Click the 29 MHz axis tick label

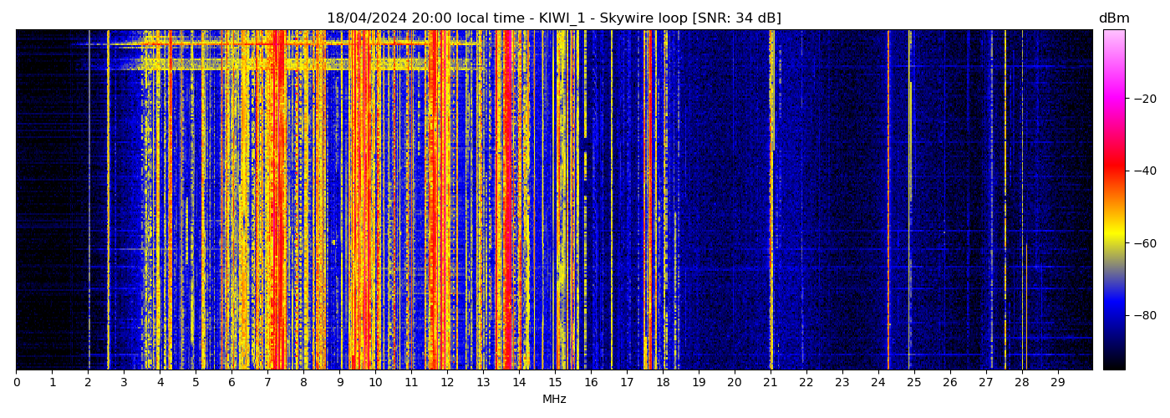[1057, 382]
